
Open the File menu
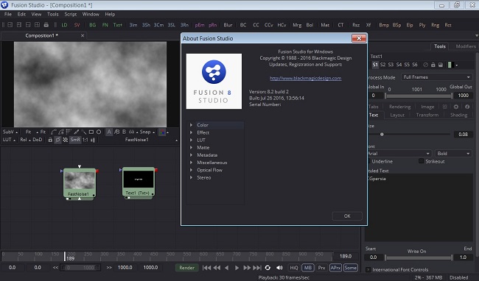coord(8,14)
